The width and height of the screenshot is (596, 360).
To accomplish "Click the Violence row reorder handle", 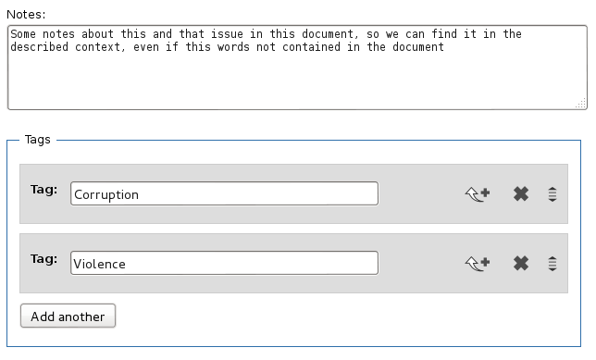I will point(553,263).
